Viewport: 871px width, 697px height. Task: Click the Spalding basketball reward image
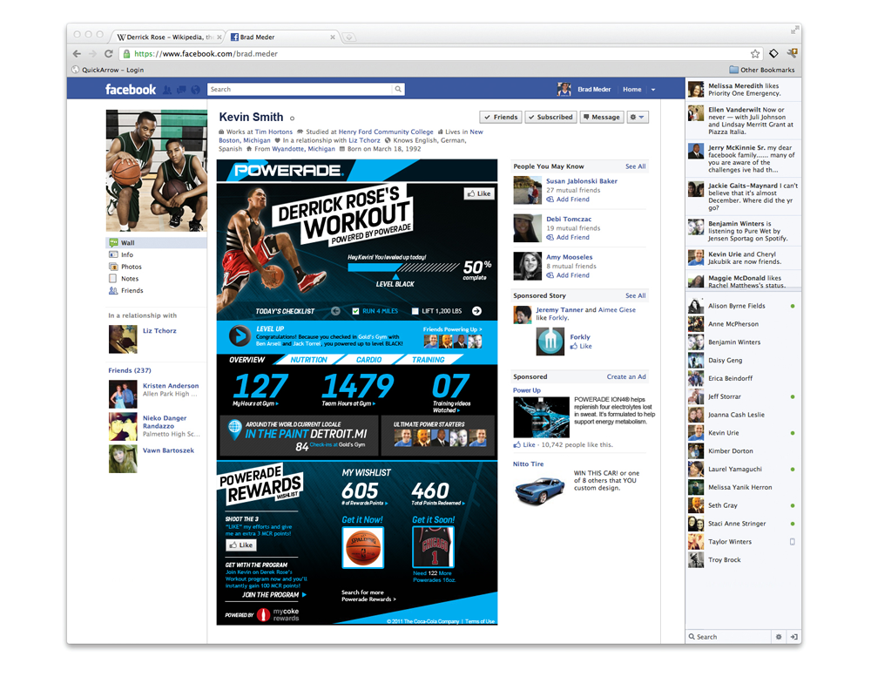(x=362, y=547)
